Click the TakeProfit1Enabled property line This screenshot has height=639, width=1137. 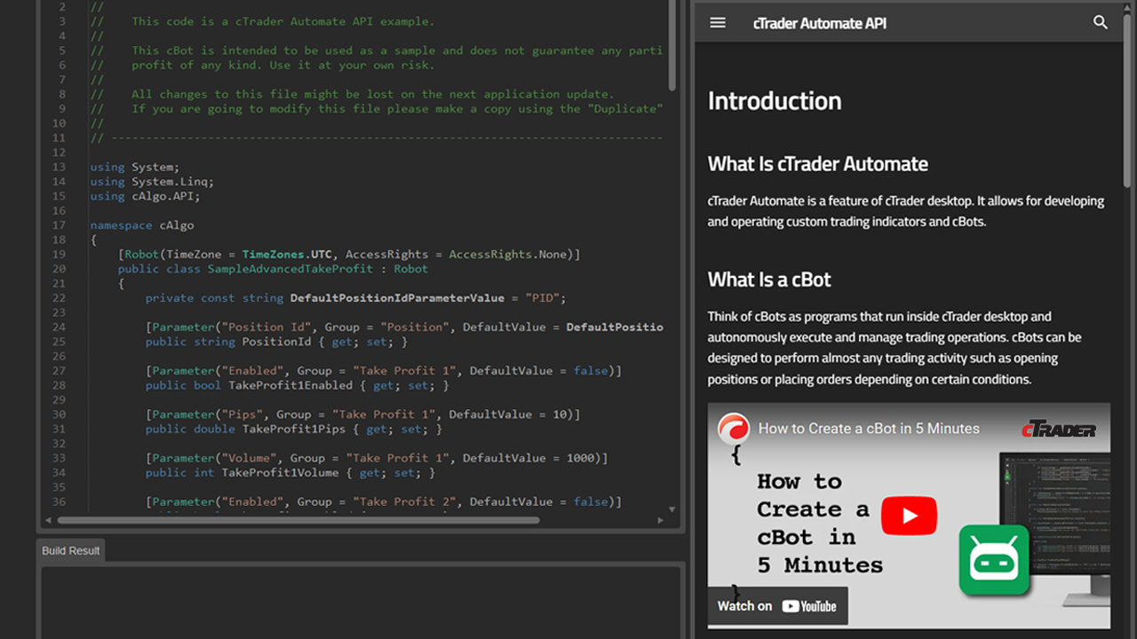(298, 385)
